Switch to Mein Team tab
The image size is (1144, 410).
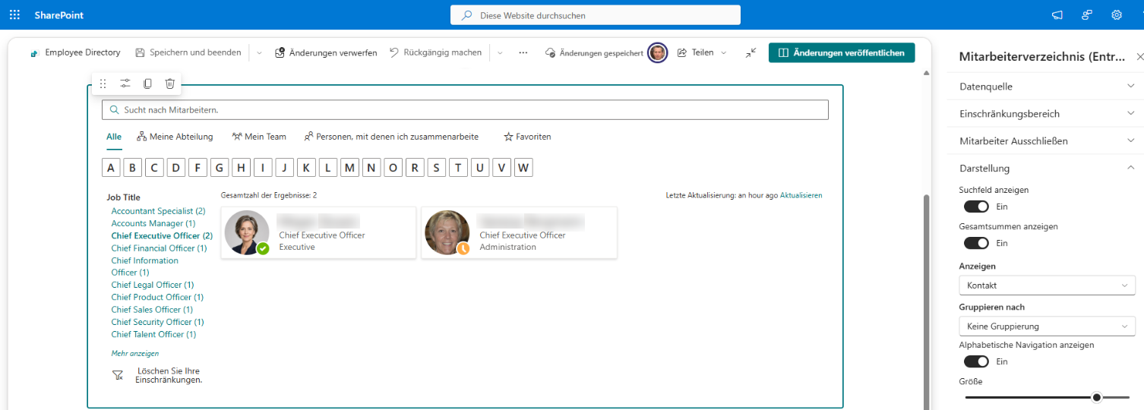[259, 137]
